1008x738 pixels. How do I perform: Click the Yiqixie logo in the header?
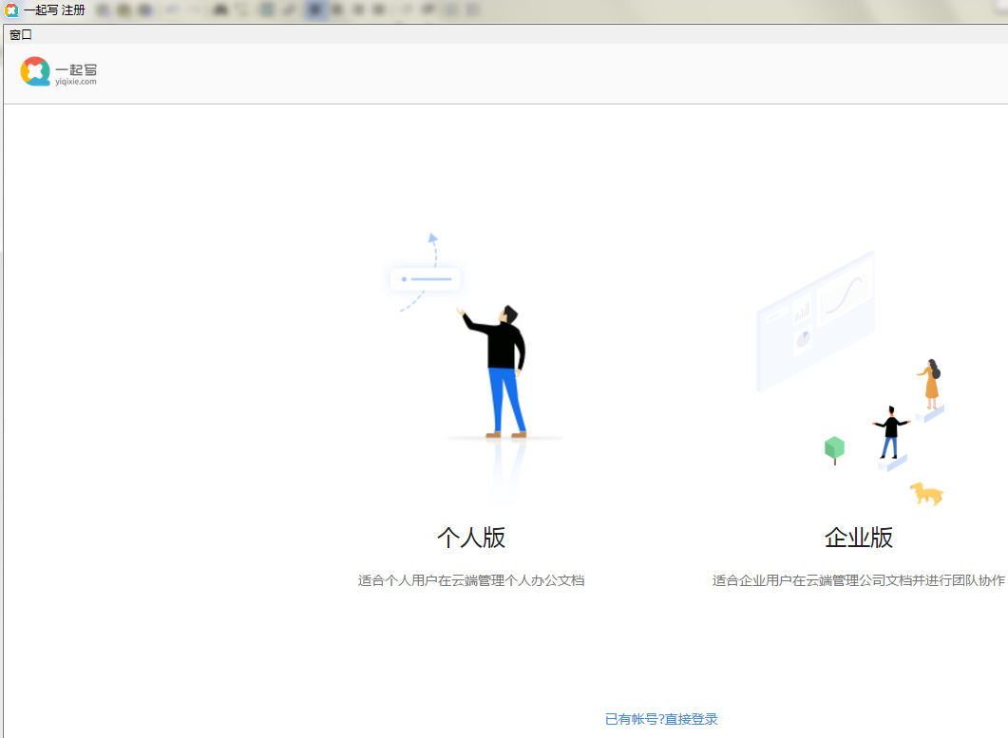(58, 70)
